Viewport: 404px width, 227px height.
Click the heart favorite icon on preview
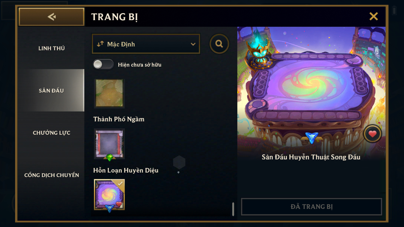[372, 134]
